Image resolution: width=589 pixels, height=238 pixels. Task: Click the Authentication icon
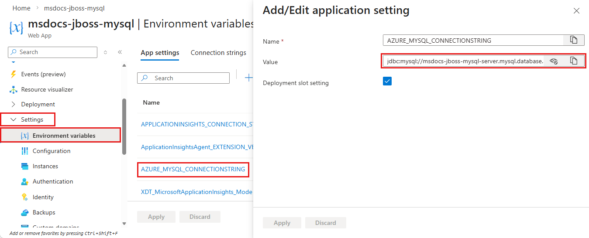(24, 181)
